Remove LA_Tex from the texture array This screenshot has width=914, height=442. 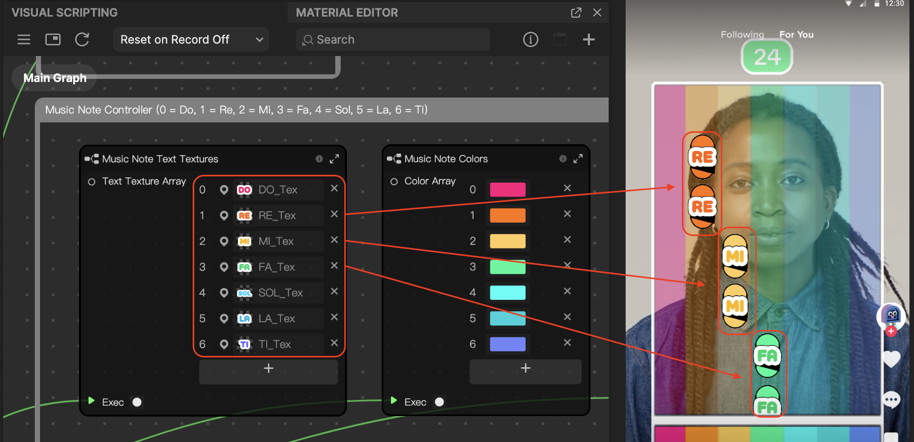(334, 316)
